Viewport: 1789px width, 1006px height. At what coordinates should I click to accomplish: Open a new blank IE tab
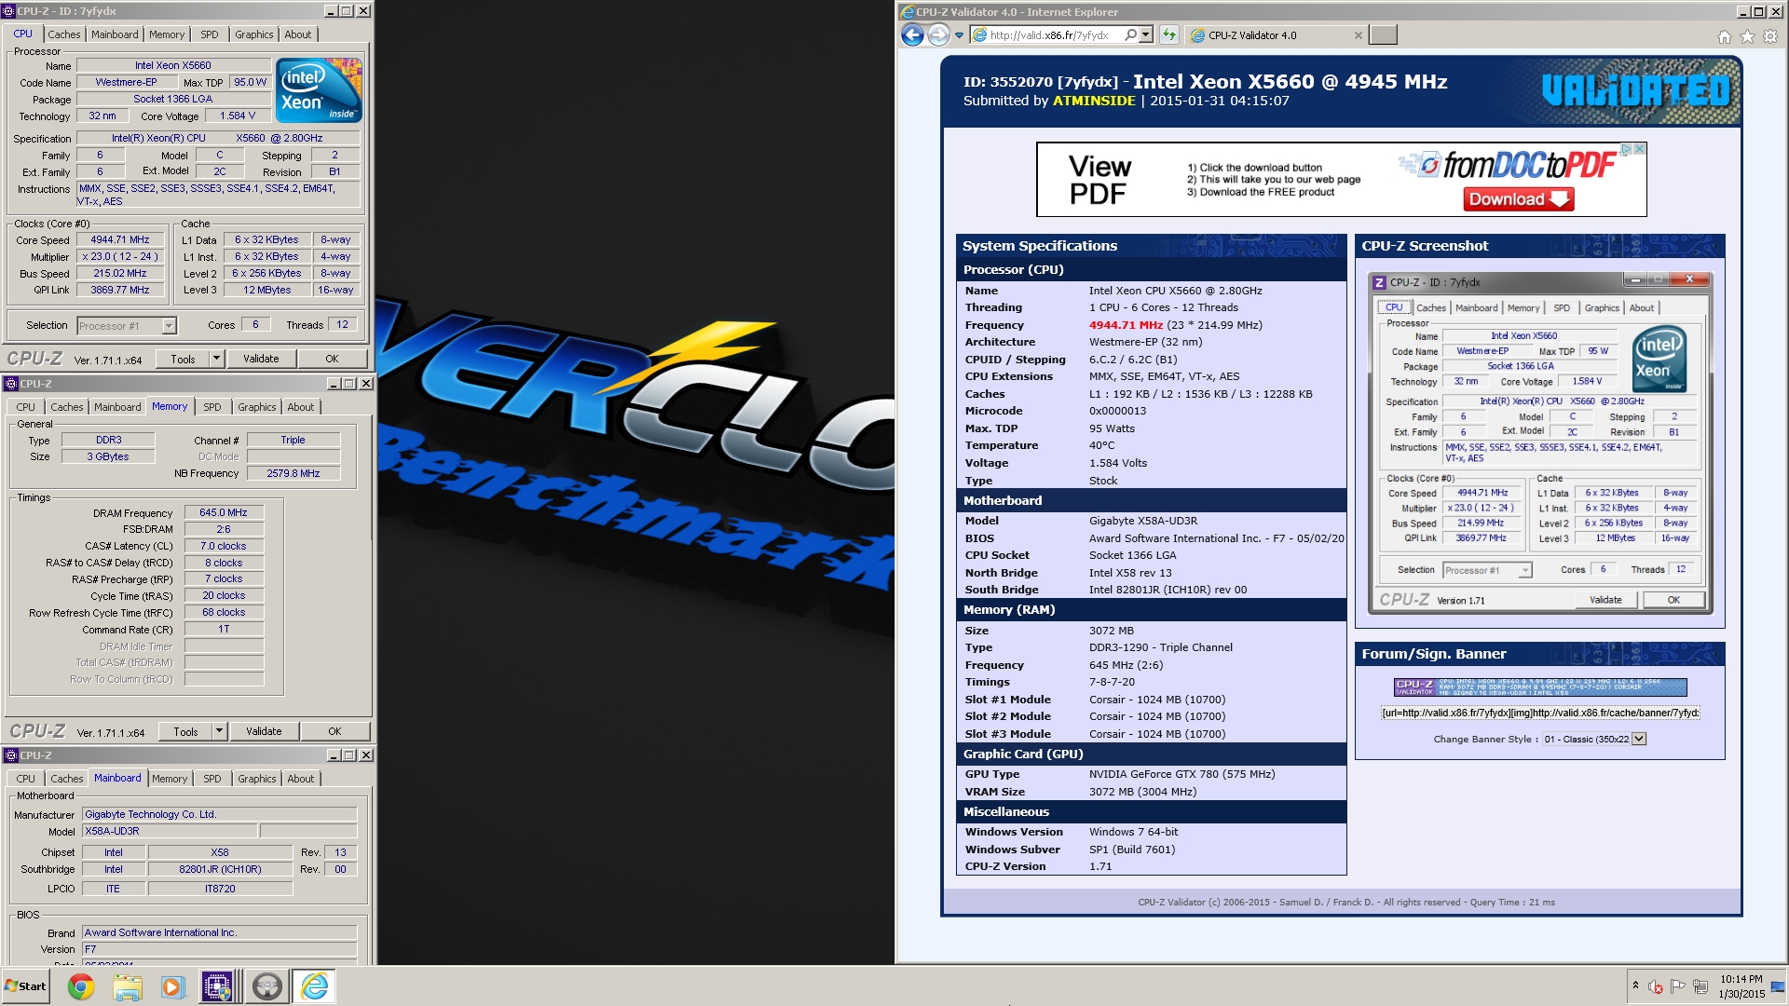pyautogui.click(x=1384, y=35)
